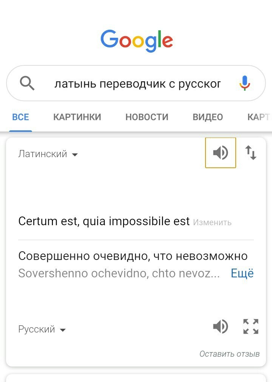Click the Оставить отзыв feedback link
The width and height of the screenshot is (272, 382).
coord(229,354)
